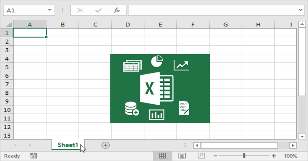Image resolution: width=308 pixels, height=161 pixels.
Task: Click the Insert Function fx icon
Action: 117,10
